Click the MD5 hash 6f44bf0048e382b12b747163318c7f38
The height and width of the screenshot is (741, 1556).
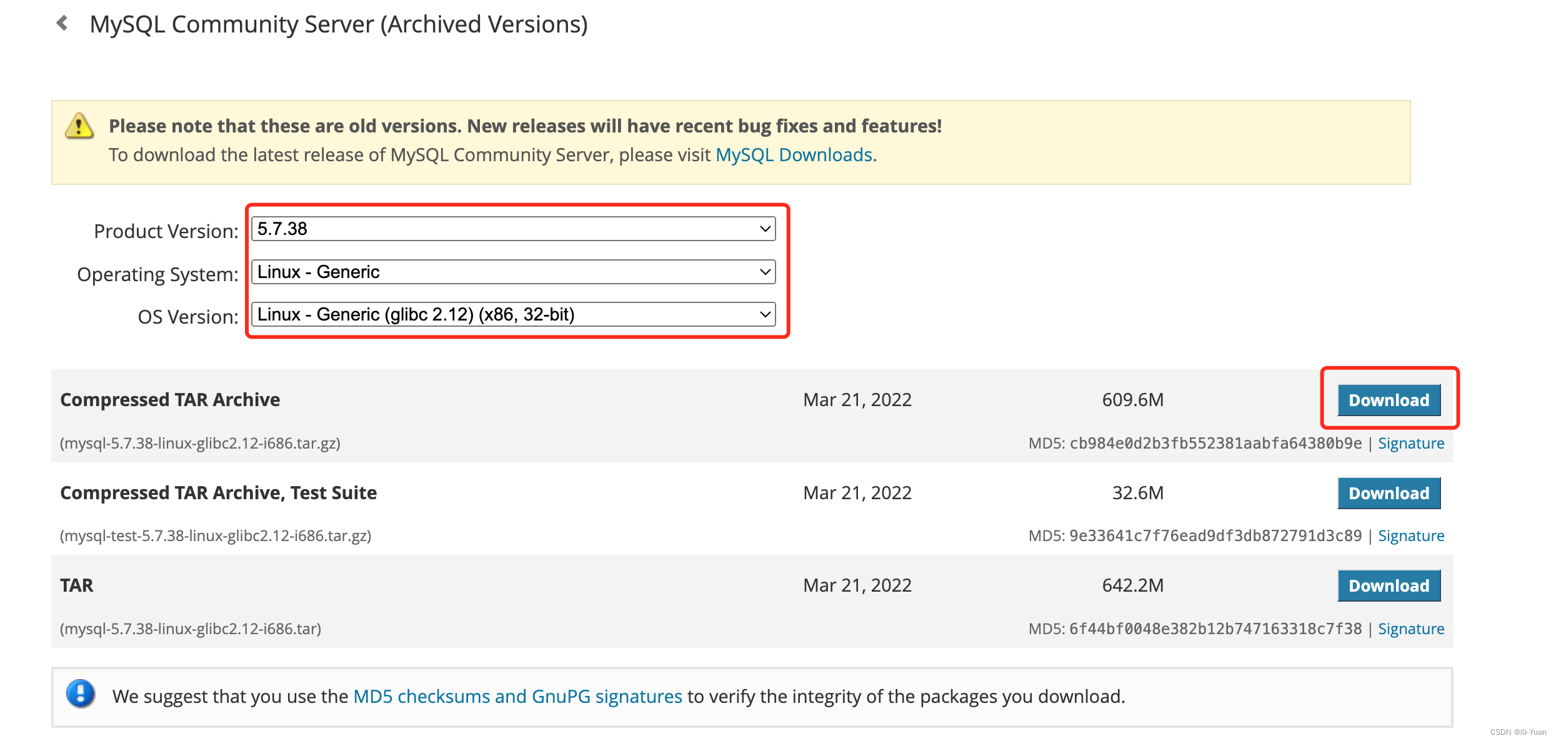click(1215, 629)
